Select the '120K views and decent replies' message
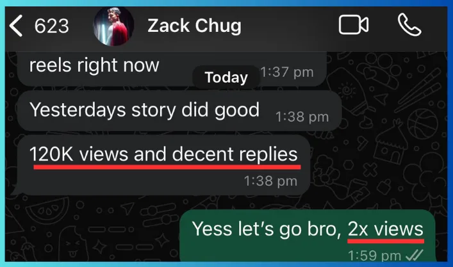The width and height of the screenshot is (453, 267). pyautogui.click(x=163, y=165)
